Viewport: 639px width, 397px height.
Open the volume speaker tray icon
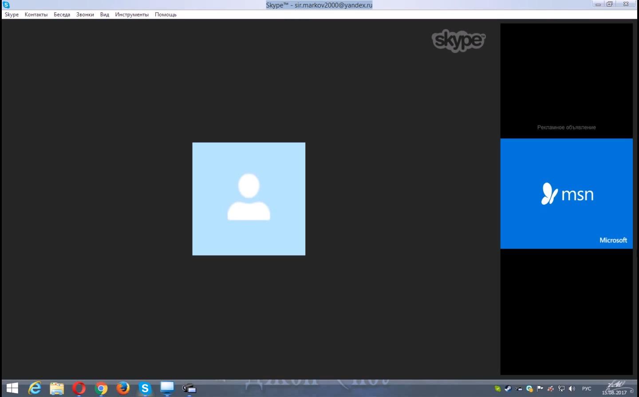pyautogui.click(x=572, y=389)
